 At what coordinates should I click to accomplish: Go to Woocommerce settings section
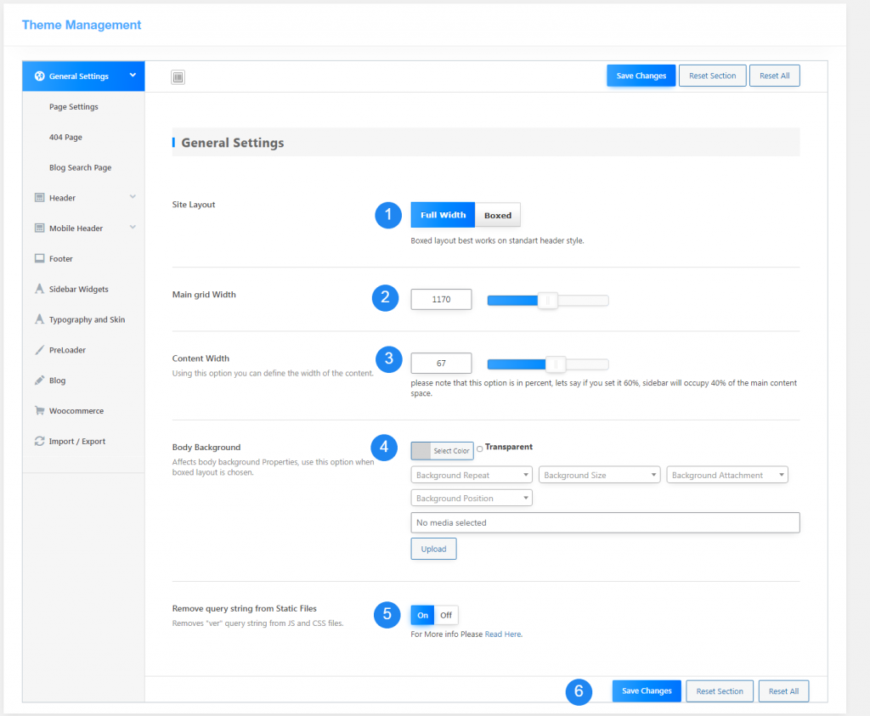(x=76, y=411)
